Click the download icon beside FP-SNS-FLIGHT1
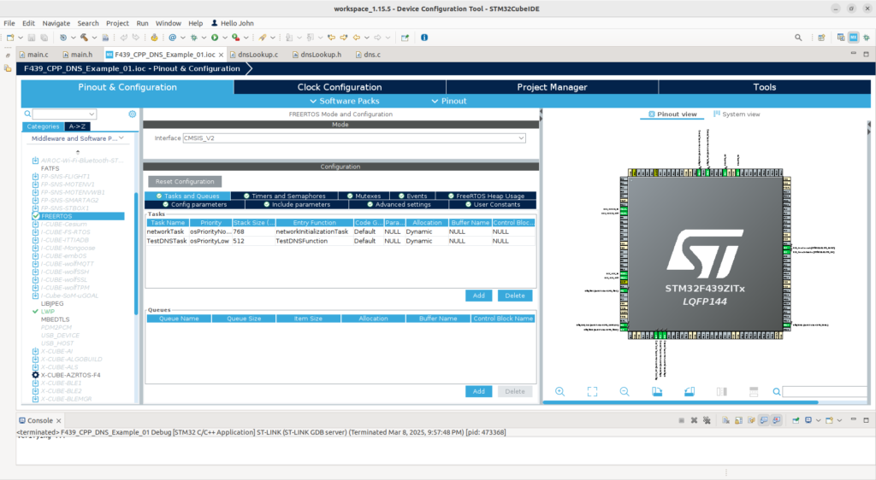The height and width of the screenshot is (480, 876). click(x=35, y=176)
